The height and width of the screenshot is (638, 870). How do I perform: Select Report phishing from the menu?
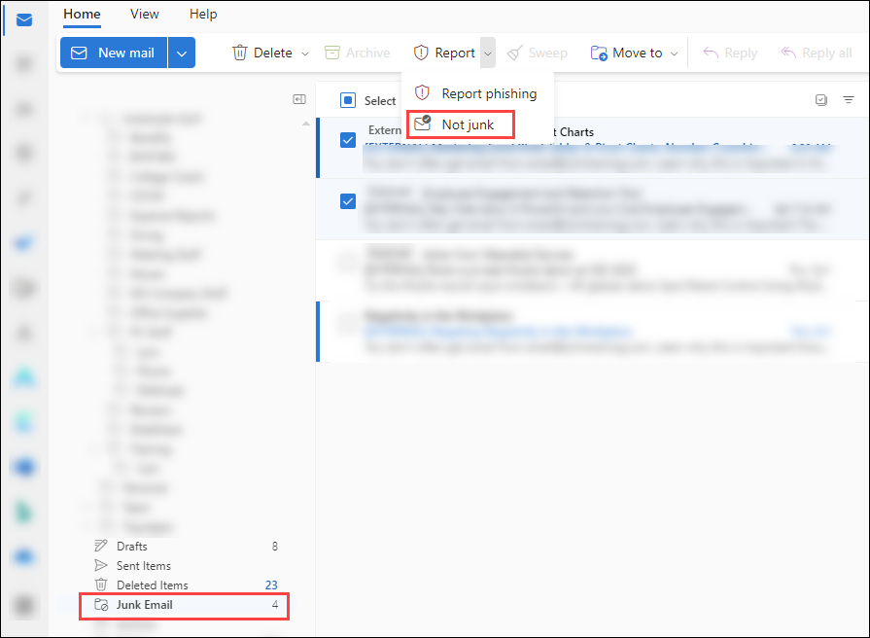477,93
